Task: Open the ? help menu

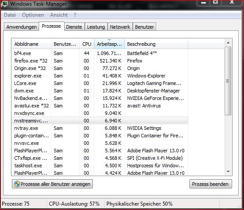Action: tap(75, 15)
